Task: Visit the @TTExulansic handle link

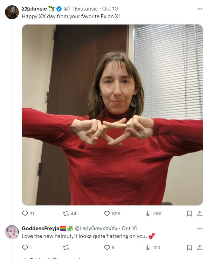Action: pyautogui.click(x=81, y=9)
